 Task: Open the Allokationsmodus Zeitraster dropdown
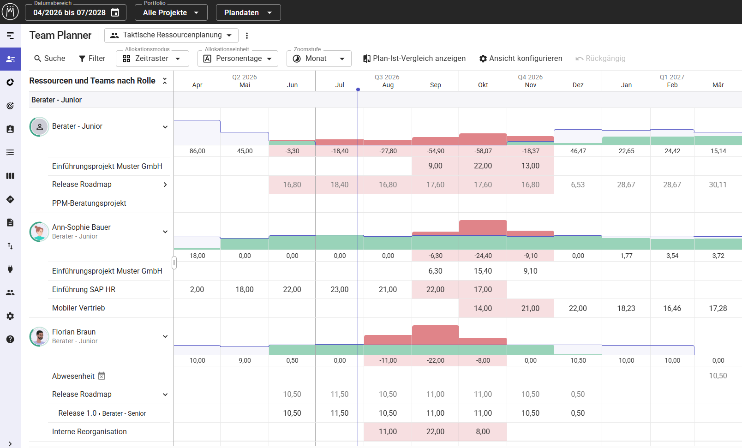[152, 59]
